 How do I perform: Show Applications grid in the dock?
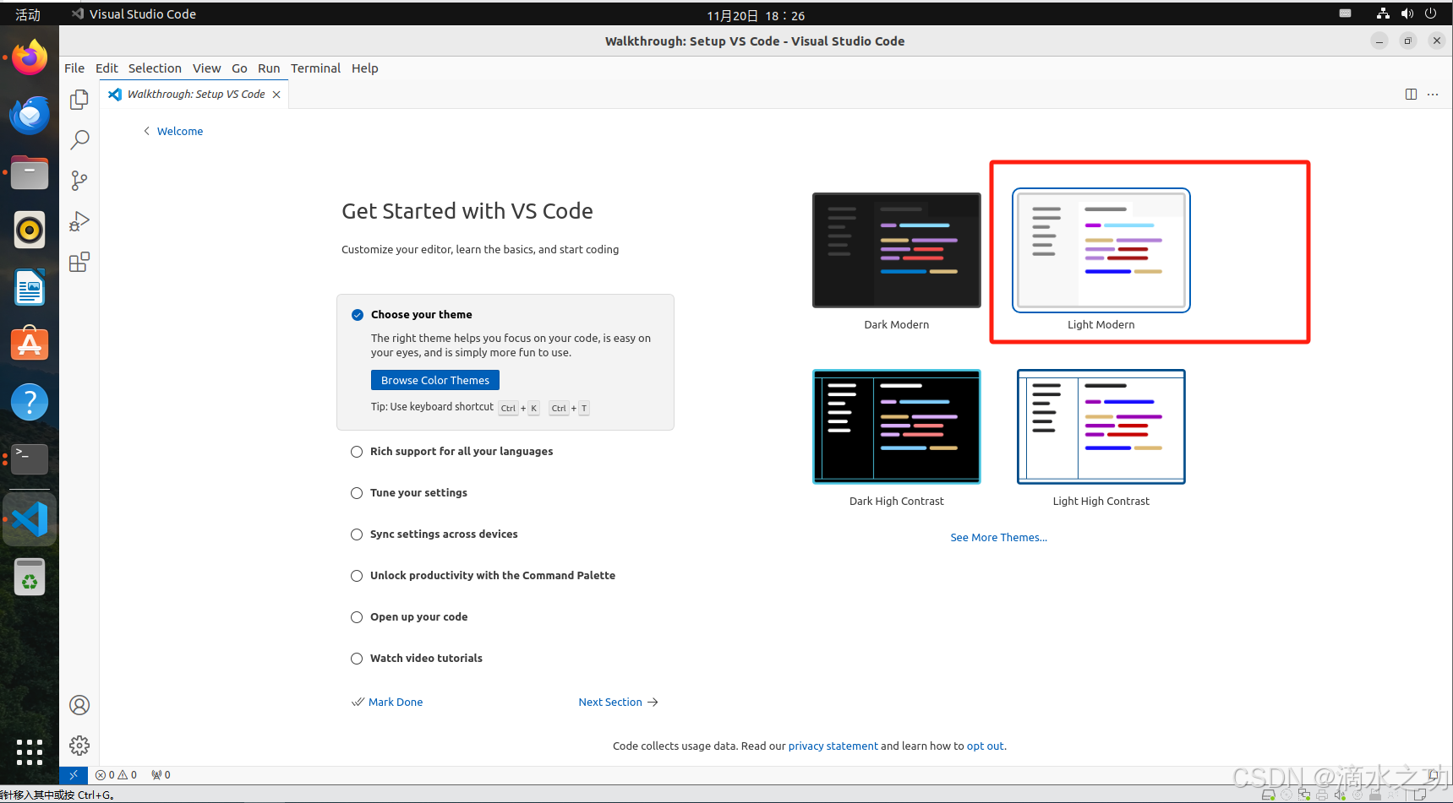tap(30, 751)
